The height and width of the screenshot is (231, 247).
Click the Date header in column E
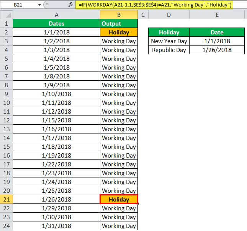tap(217, 33)
